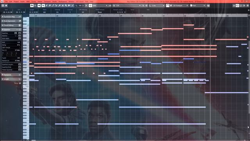
Task: Open the File menu
Action: pos(6,2)
